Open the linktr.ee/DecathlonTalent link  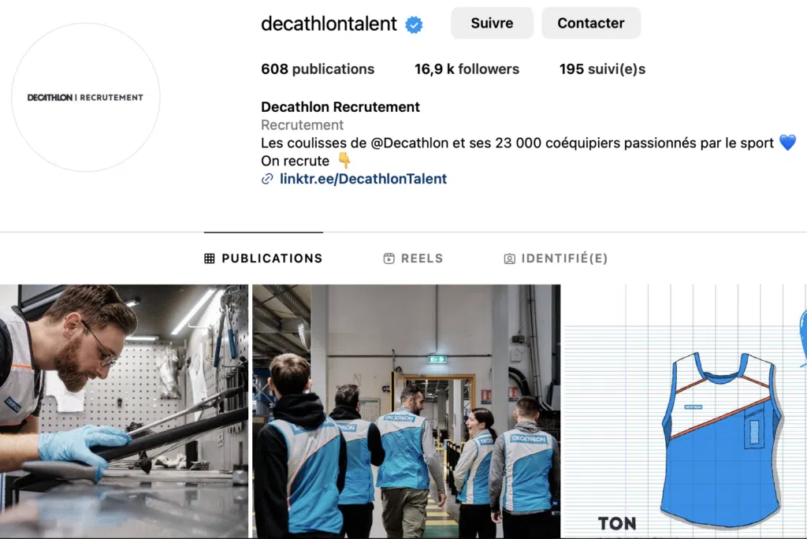(x=363, y=179)
